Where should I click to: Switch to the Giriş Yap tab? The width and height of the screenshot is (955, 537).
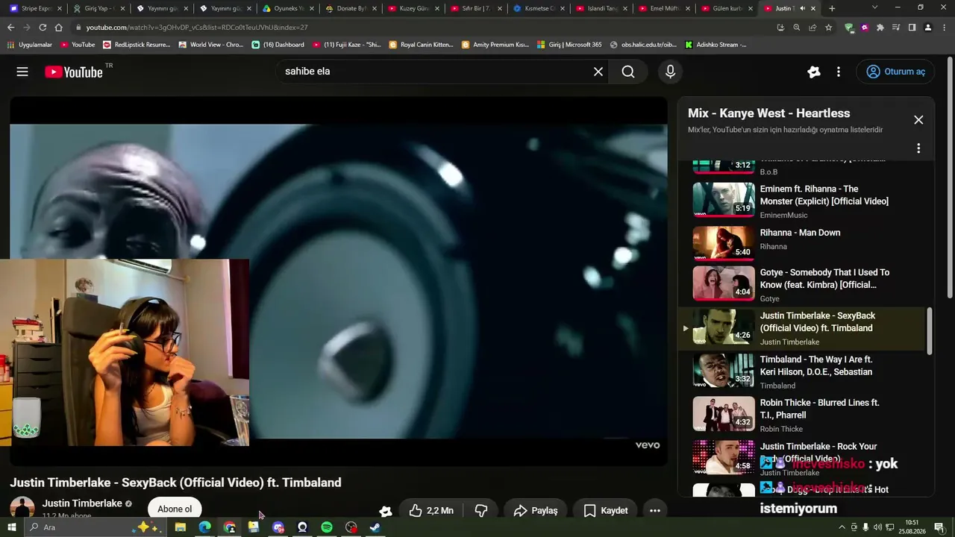(98, 8)
